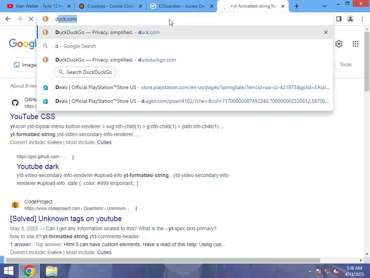The height and width of the screenshot is (278, 370).
Task: Select PlayStation Store SpringSale suggestion
Action: coord(185,88)
